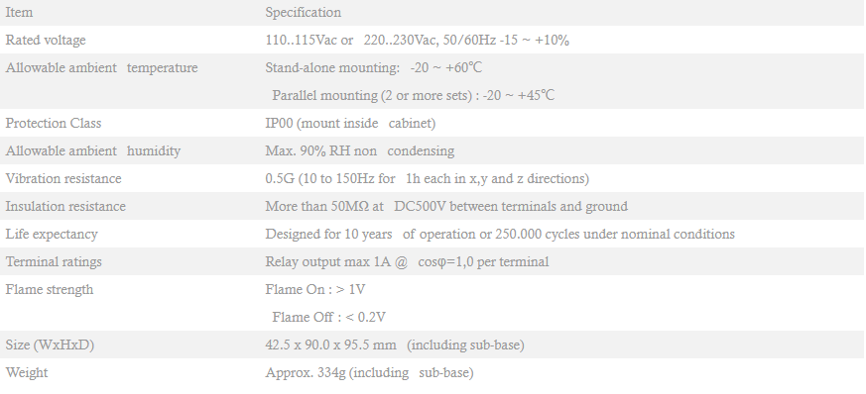866x394 pixels.
Task: Click the Approx. 334g weight value
Action: [369, 372]
